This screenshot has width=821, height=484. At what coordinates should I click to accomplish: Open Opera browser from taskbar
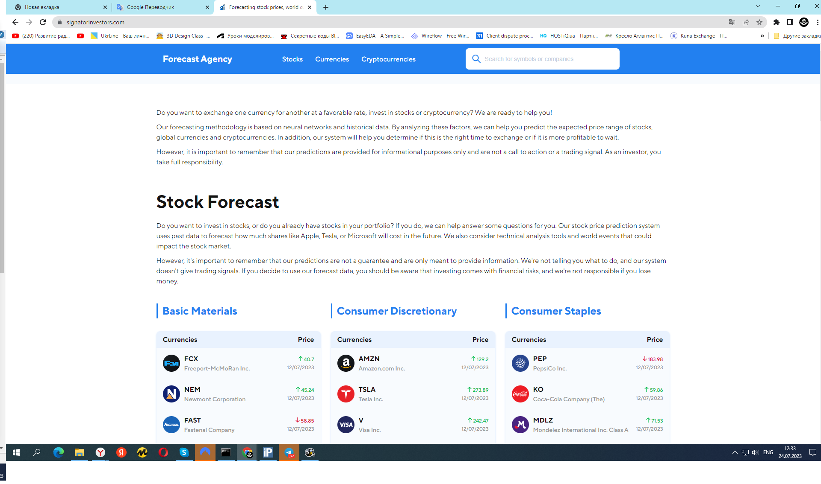pyautogui.click(x=163, y=452)
